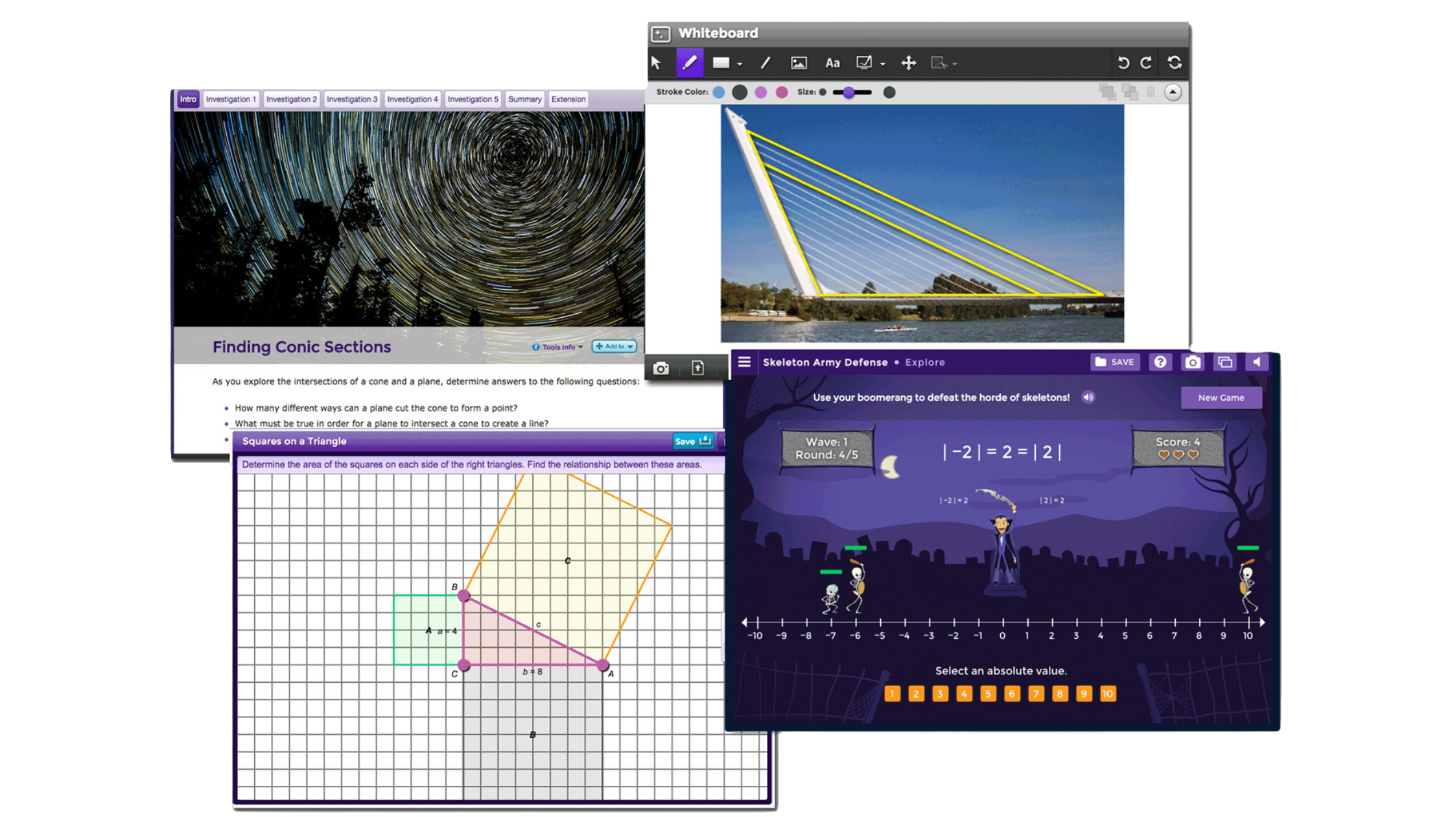This screenshot has height=817, width=1452.
Task: Select the arrow pointer tool in Whiteboard
Action: pos(656,63)
